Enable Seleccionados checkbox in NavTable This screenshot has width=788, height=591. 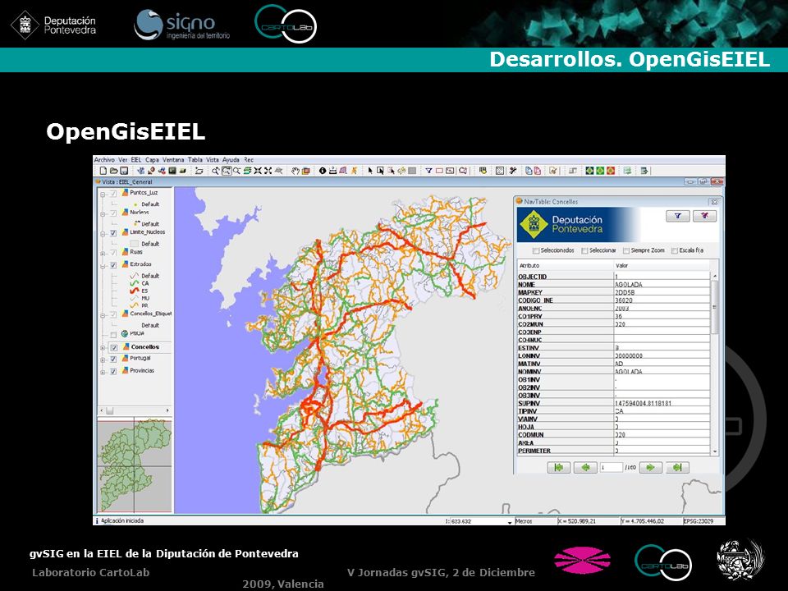pyautogui.click(x=536, y=250)
